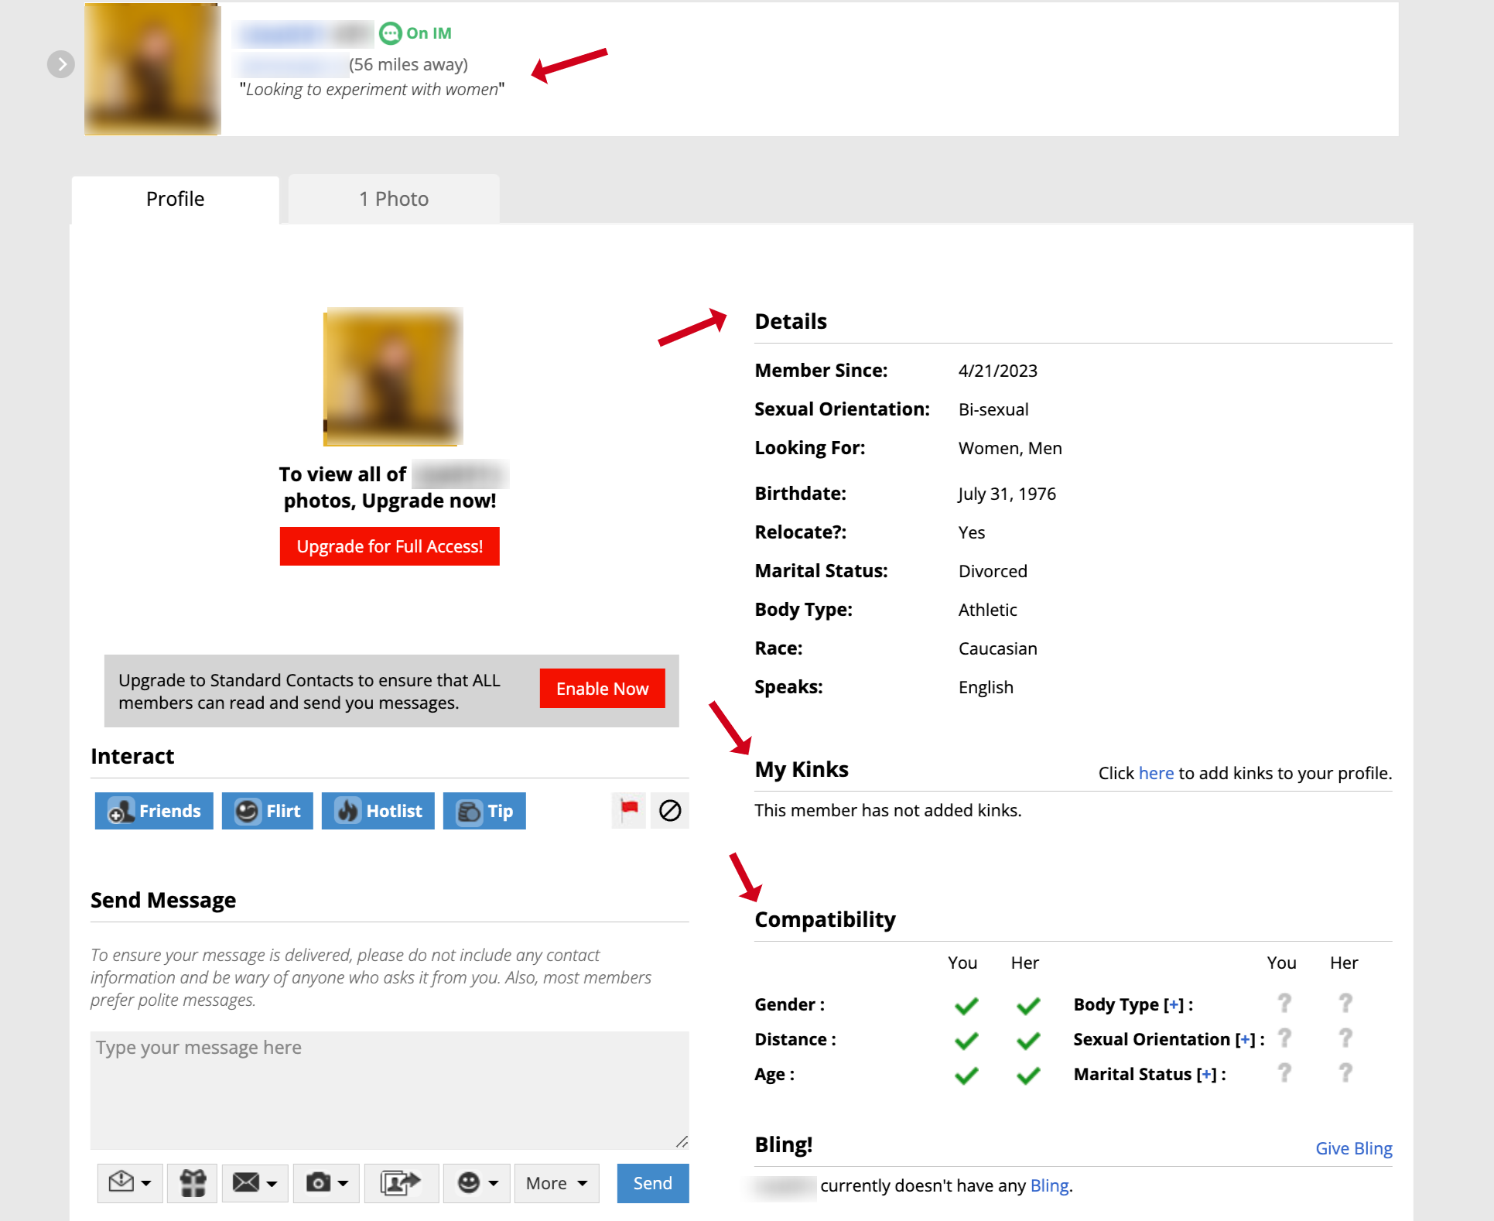Click the red flag report icon
The height and width of the screenshot is (1221, 1494).
tap(628, 810)
